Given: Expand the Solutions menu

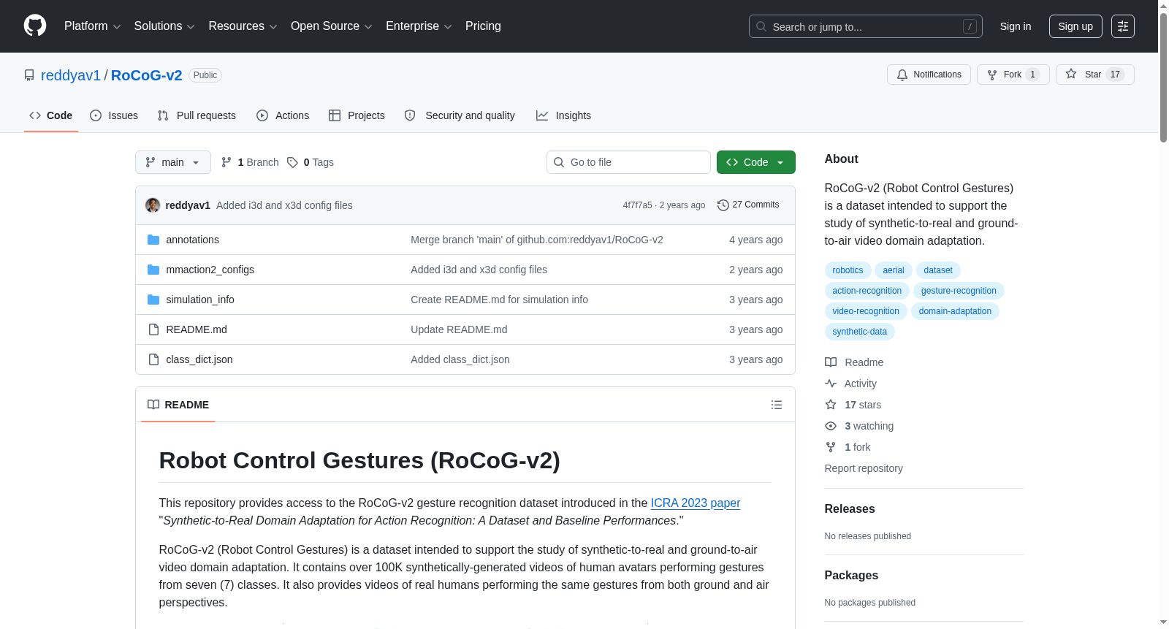Looking at the screenshot, I should click(x=164, y=26).
